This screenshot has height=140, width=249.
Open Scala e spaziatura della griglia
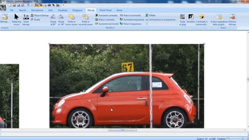tap(219, 20)
